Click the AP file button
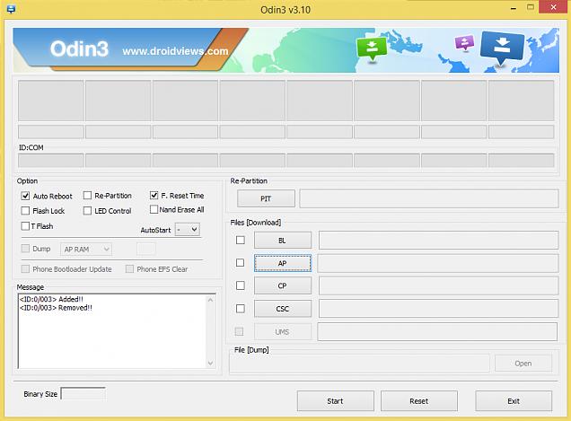This screenshot has height=421, width=571. [x=283, y=263]
